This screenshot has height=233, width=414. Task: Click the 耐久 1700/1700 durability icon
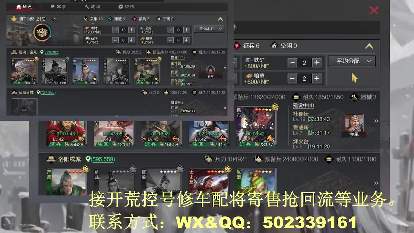tap(194, 52)
